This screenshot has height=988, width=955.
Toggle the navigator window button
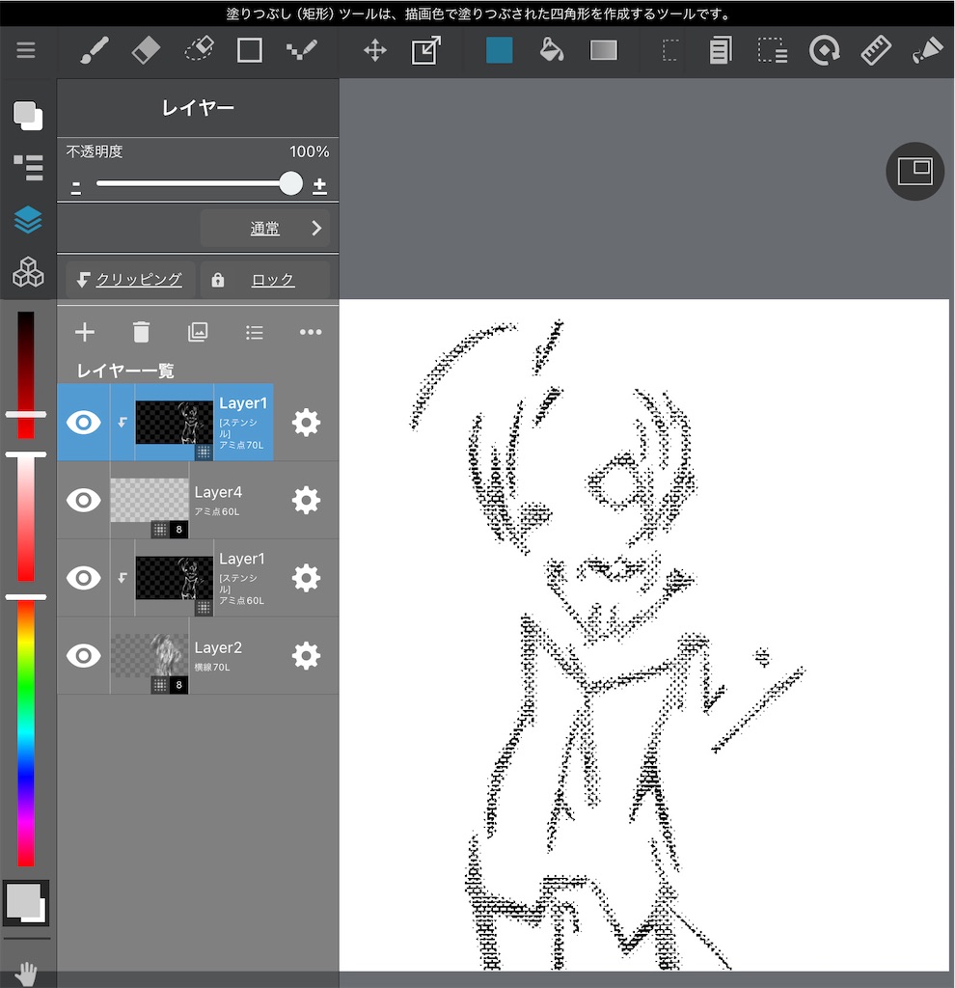(x=914, y=172)
